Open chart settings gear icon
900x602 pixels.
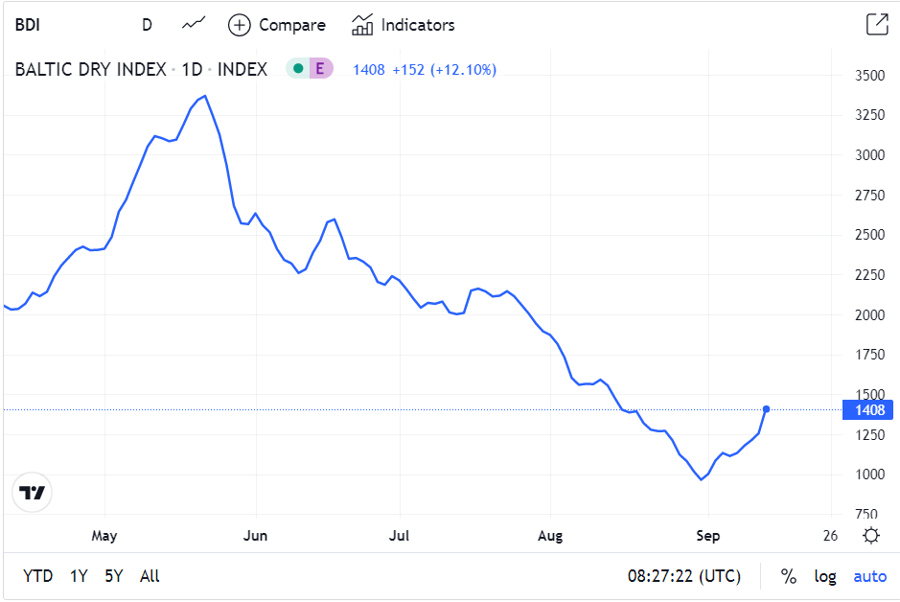pyautogui.click(x=870, y=536)
